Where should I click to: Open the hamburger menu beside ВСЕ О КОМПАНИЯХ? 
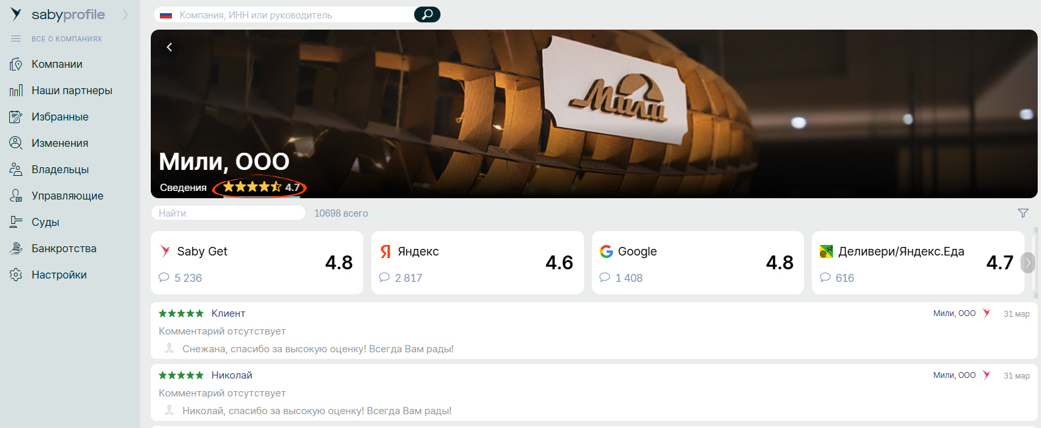pyautogui.click(x=16, y=39)
